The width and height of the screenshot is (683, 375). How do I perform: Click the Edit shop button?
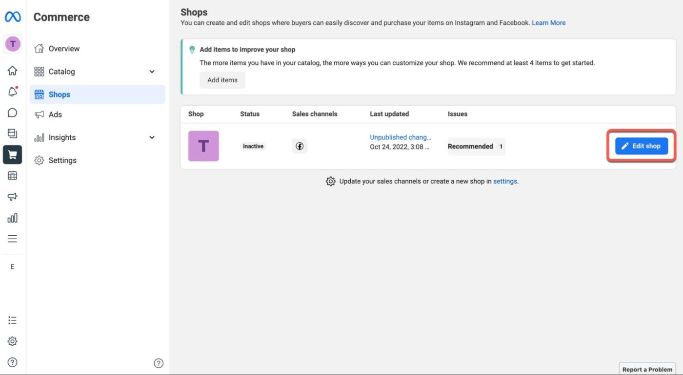[x=641, y=146]
